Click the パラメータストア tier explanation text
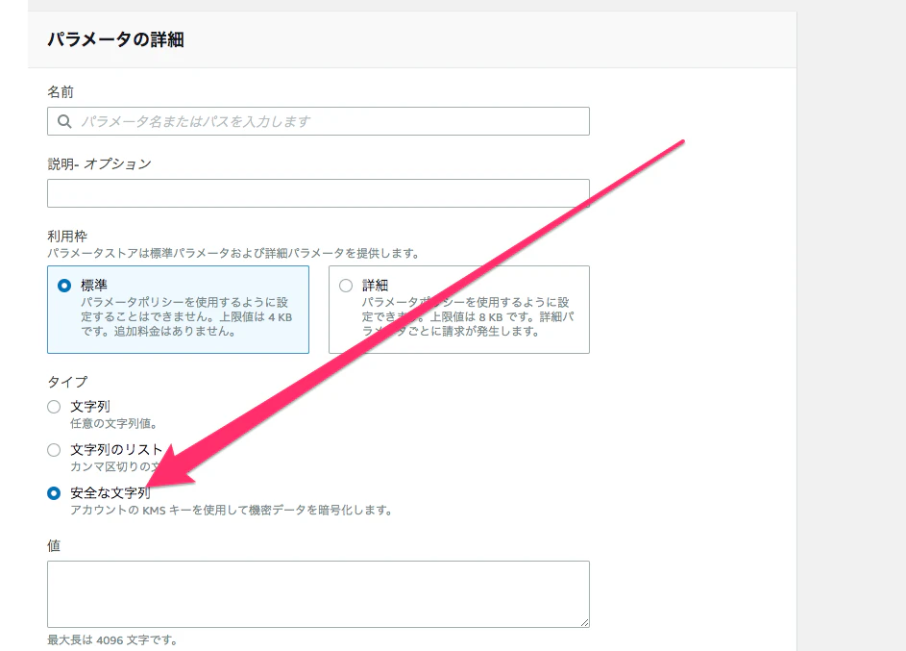Viewport: 906px width, 651px height. tap(233, 253)
